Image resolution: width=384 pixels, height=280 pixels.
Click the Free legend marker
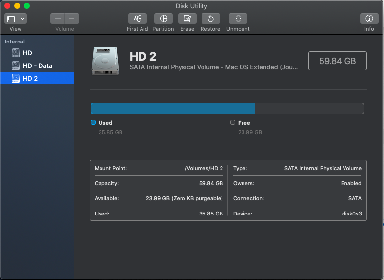(233, 123)
